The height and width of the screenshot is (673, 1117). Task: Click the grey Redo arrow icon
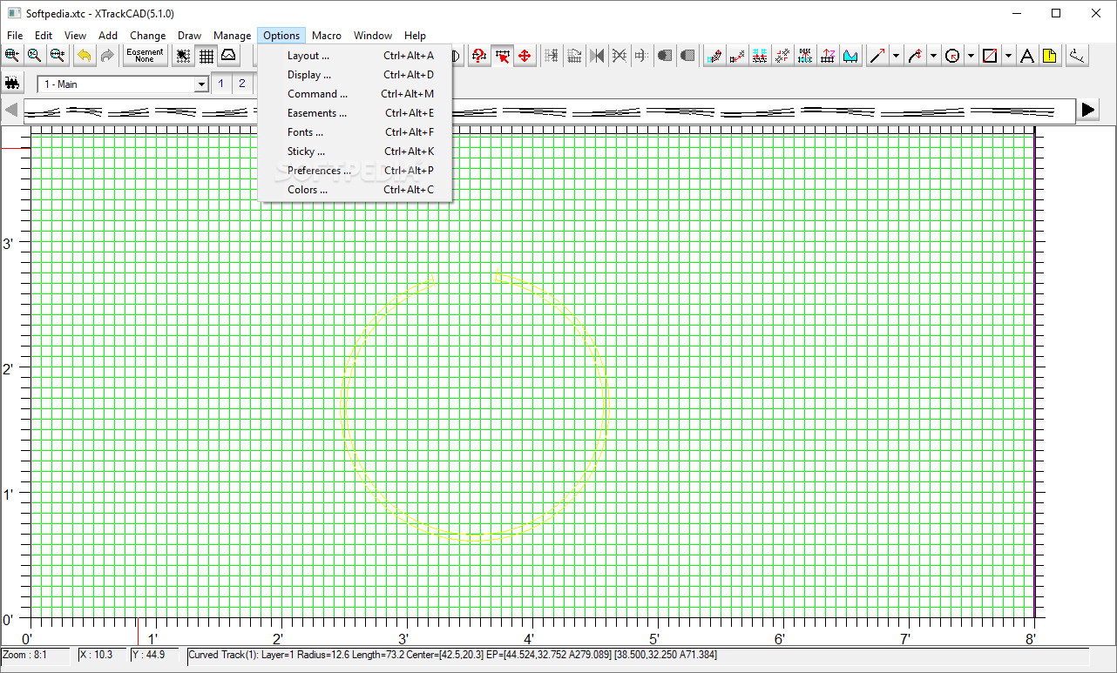tap(107, 56)
